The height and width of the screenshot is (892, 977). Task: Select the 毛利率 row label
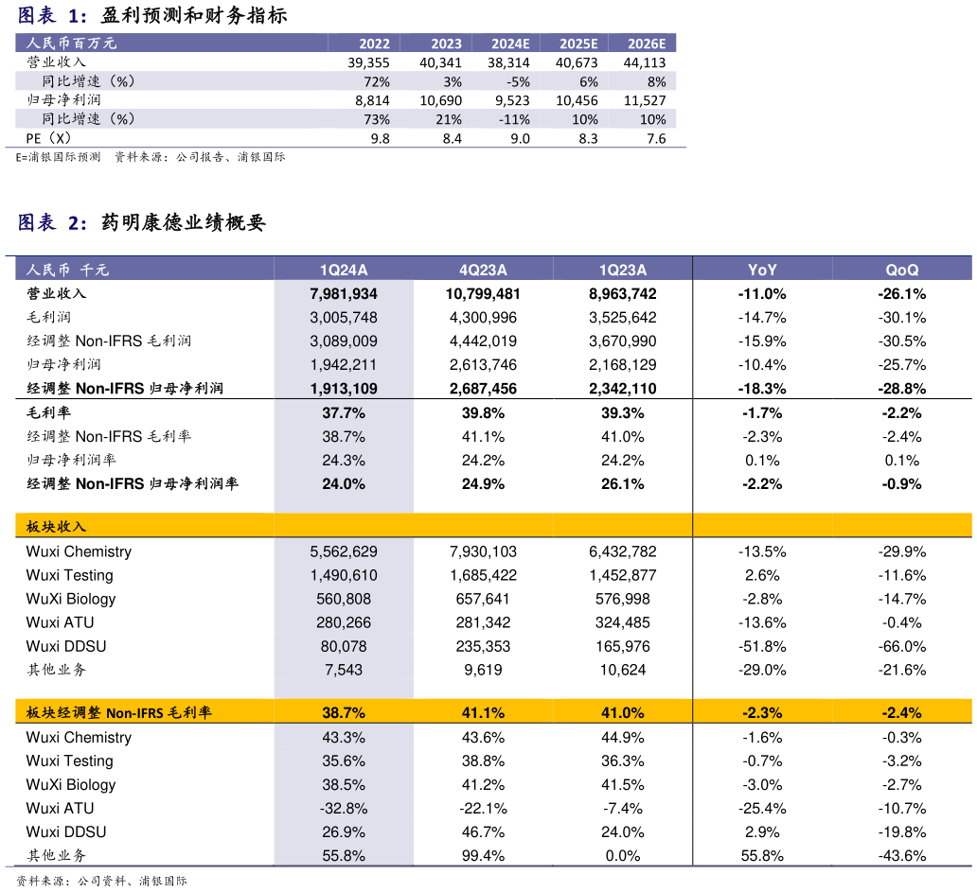(48, 412)
